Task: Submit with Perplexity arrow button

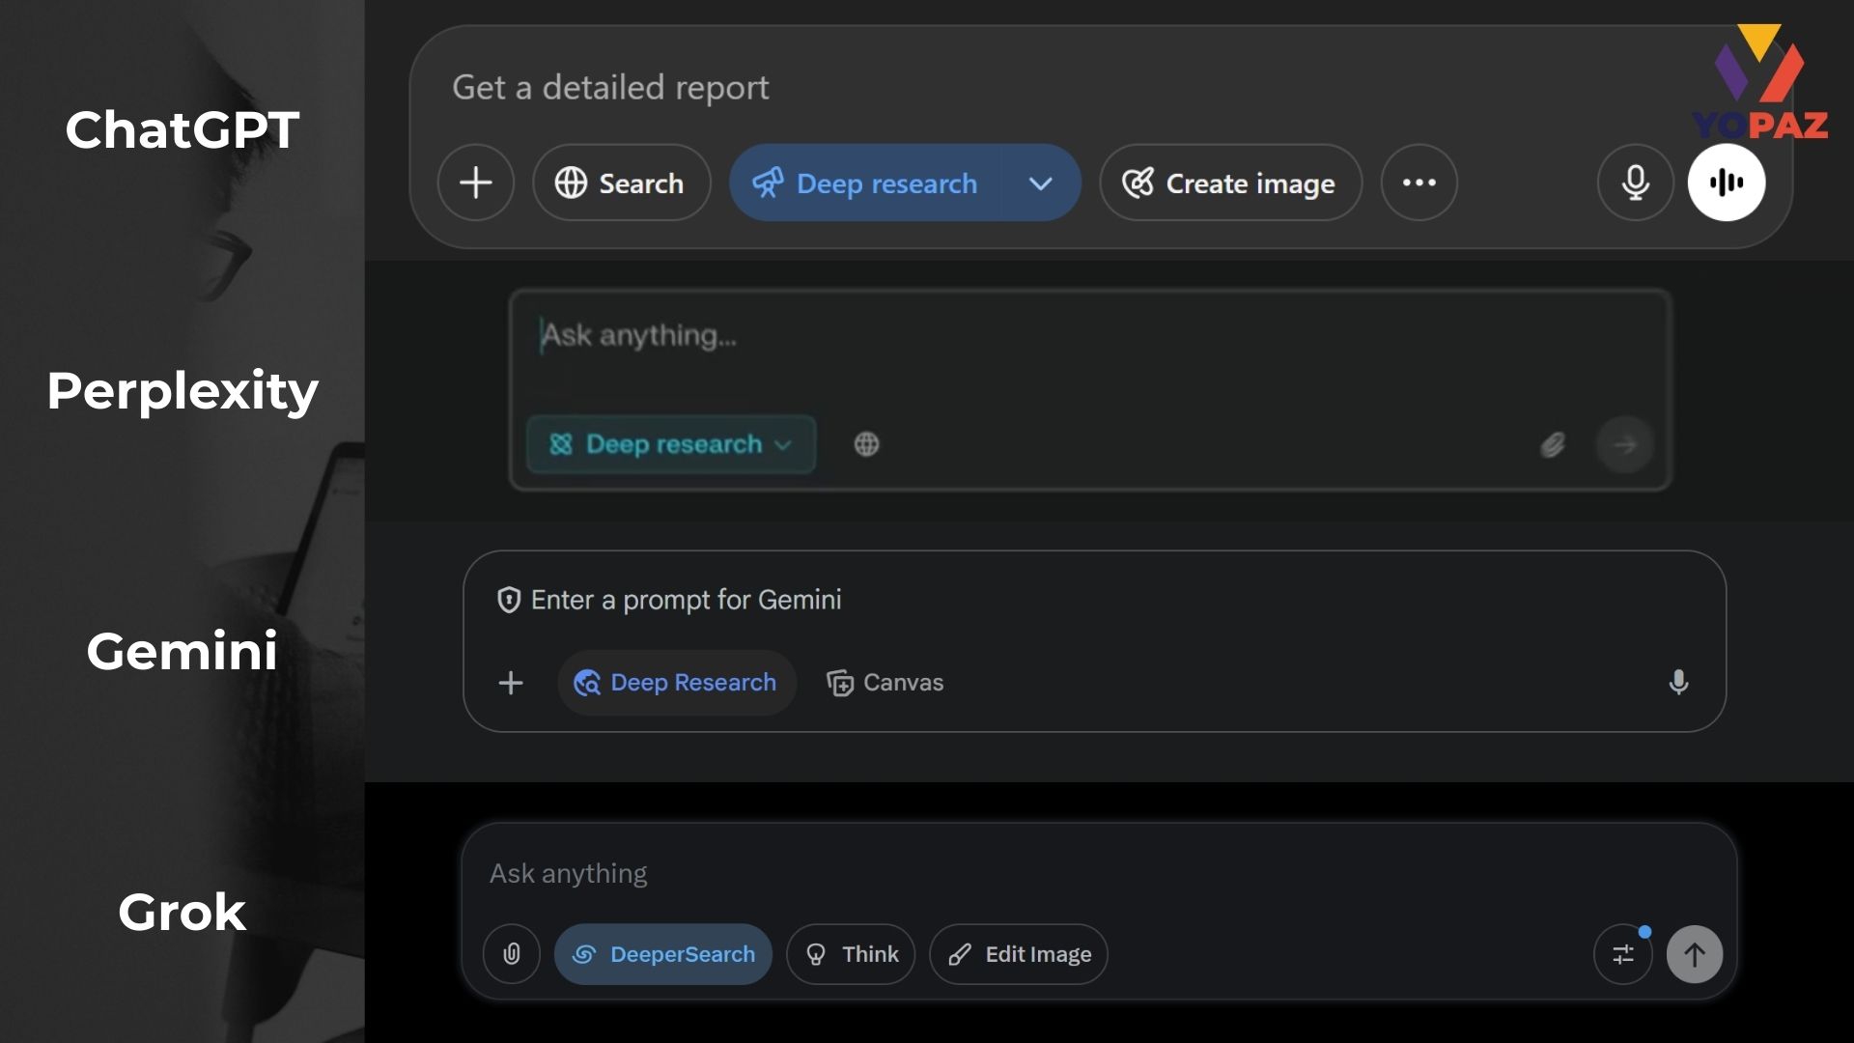Action: point(1625,444)
